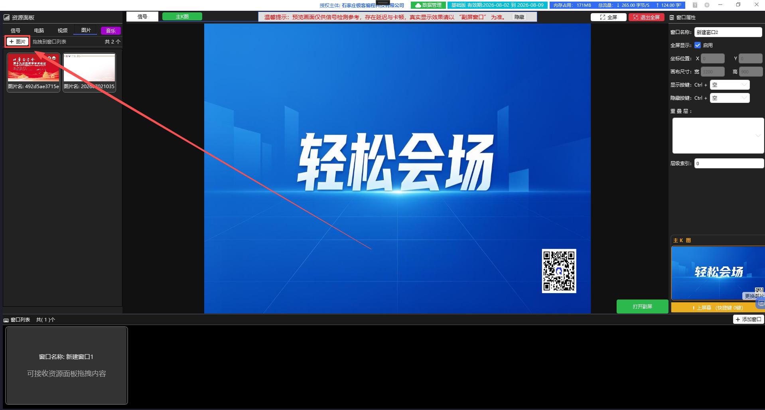This screenshot has height=410, width=765.
Task: Click the 画布尺寸 宽 input field
Action: coord(713,72)
